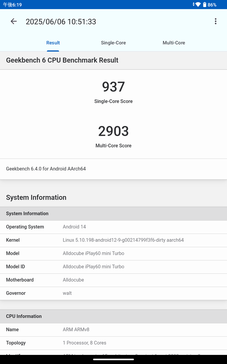Tap the date title 2025/06/06 10:51:33
The width and height of the screenshot is (227, 364).
point(61,22)
